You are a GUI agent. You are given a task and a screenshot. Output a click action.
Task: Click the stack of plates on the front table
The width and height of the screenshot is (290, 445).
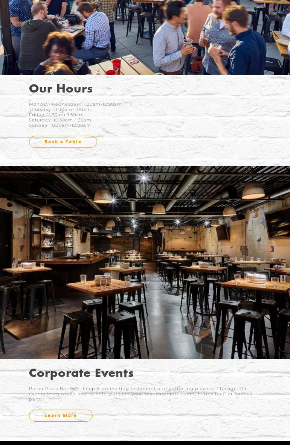102,280
